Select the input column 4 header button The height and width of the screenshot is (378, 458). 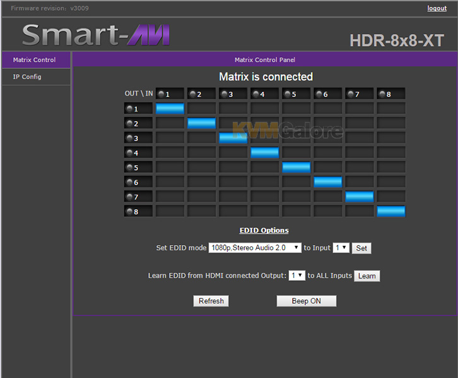click(264, 94)
